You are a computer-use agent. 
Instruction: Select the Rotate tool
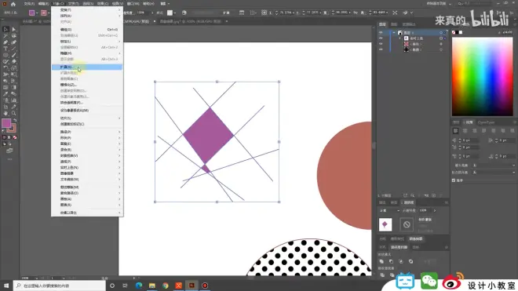coord(5,68)
